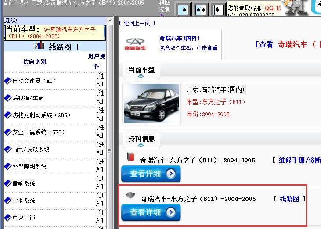Enter the 安全气囊系统（SRS） category
The width and height of the screenshot is (321, 229).
pos(100,131)
